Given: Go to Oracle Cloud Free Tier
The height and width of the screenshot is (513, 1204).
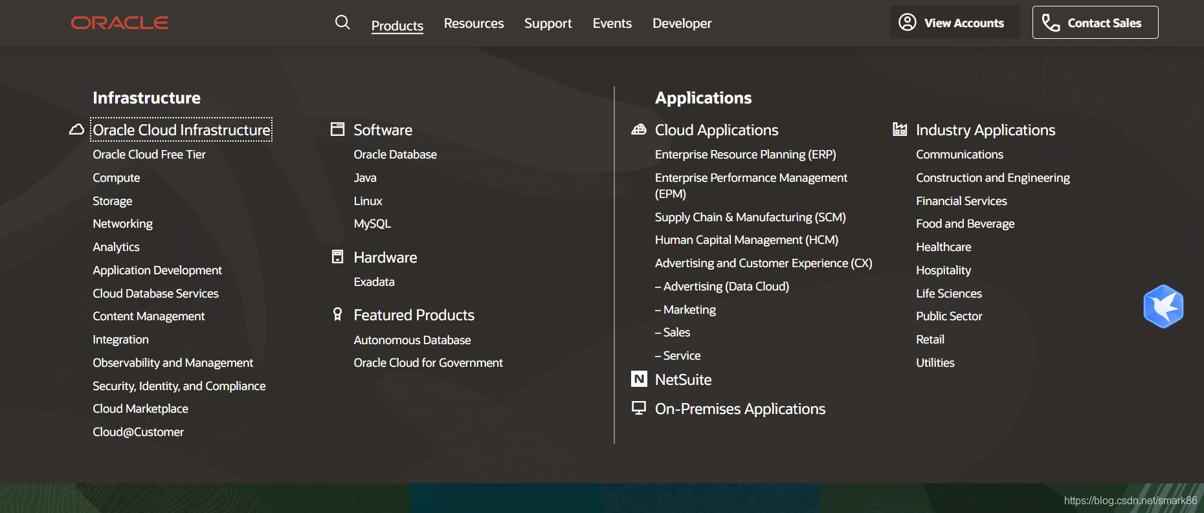Looking at the screenshot, I should click(x=149, y=155).
